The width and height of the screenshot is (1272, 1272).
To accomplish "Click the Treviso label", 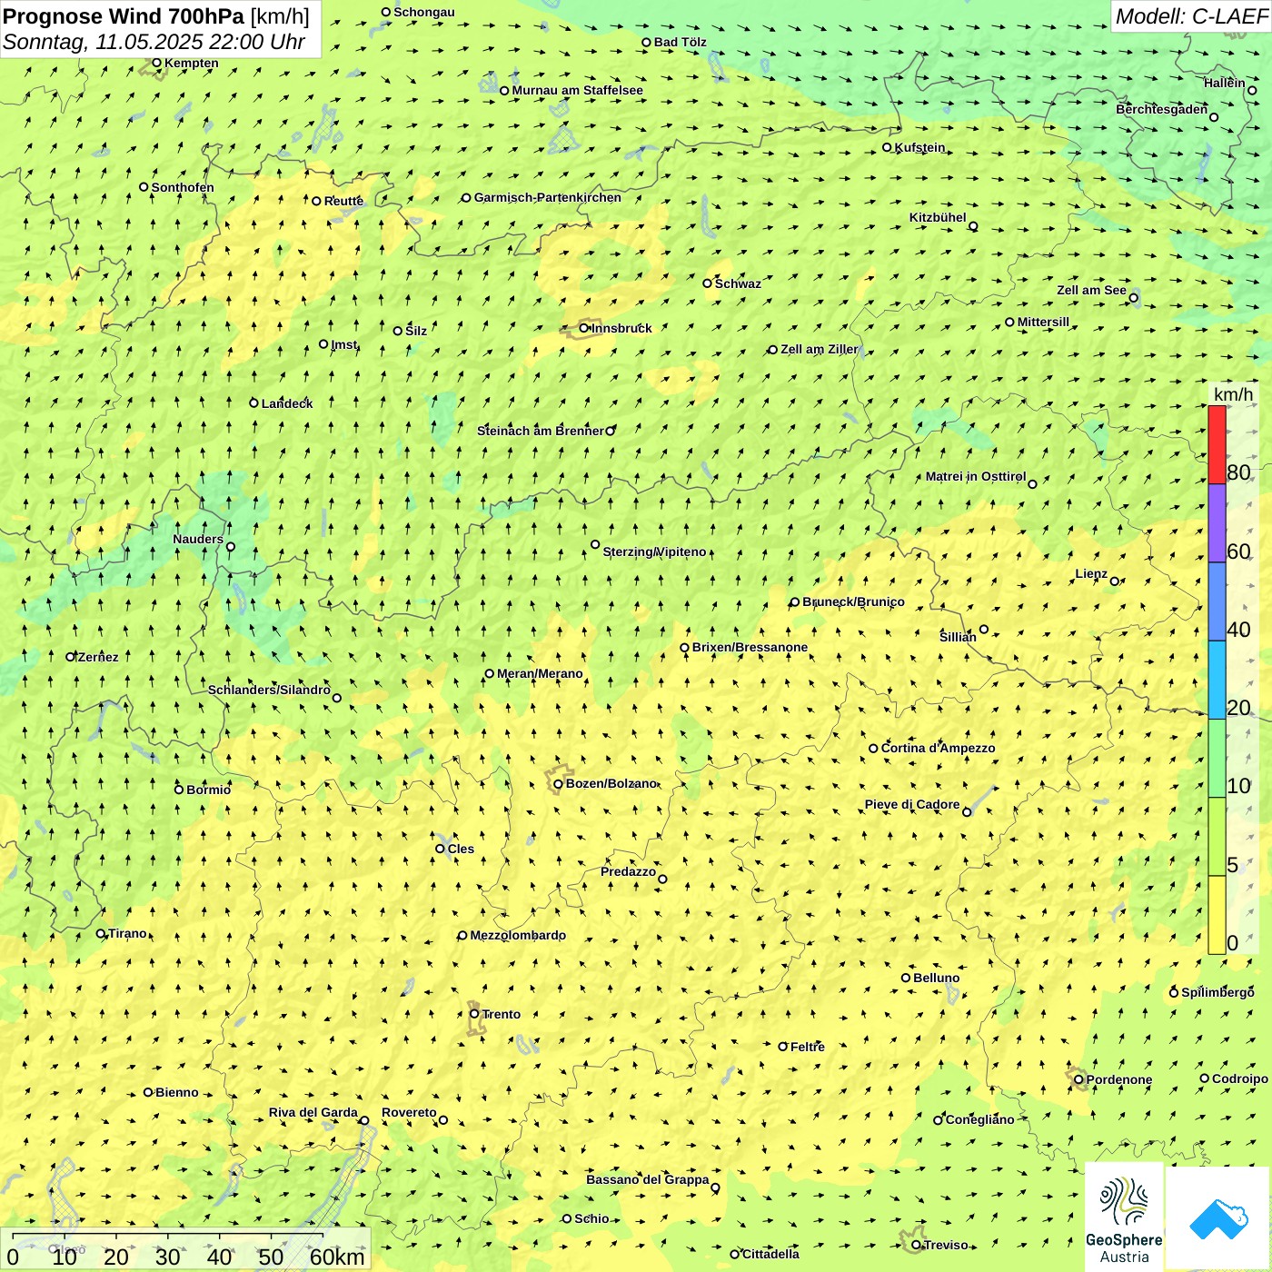I will tap(945, 1245).
